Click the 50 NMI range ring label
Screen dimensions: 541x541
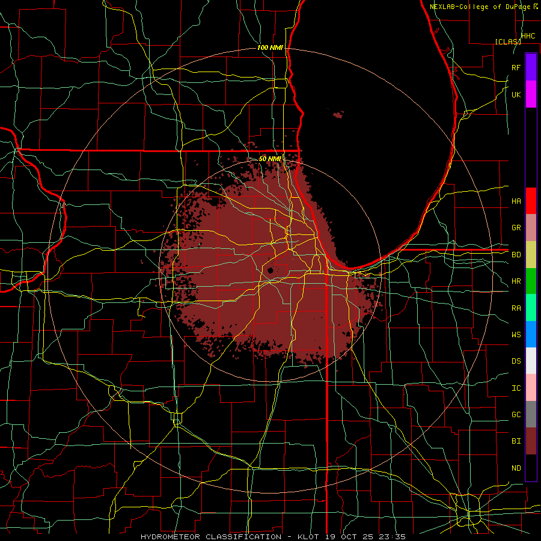pyautogui.click(x=270, y=159)
